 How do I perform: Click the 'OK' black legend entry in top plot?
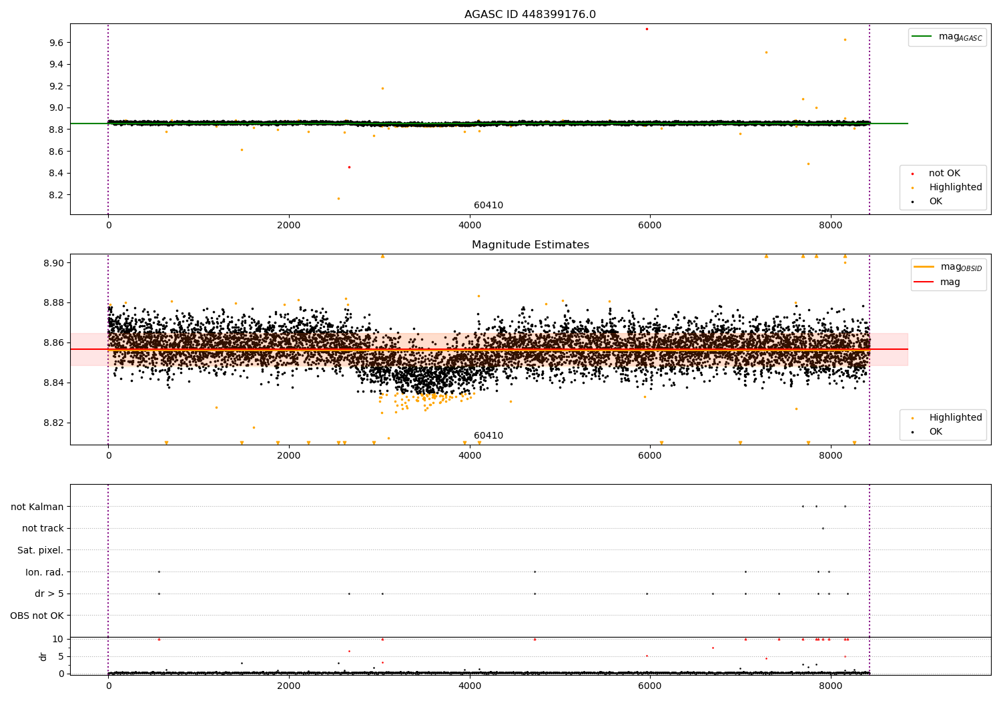coord(936,201)
